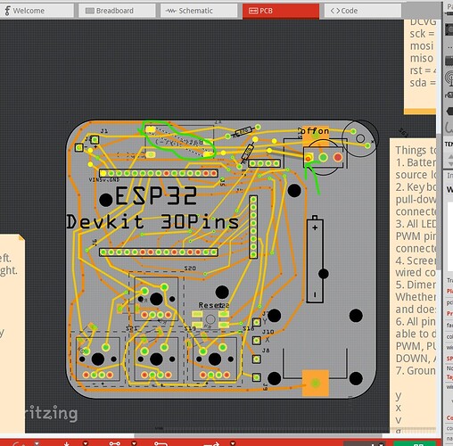The width and height of the screenshot is (453, 446).
Task: Select the J2 connector pad
Action: pos(79,147)
